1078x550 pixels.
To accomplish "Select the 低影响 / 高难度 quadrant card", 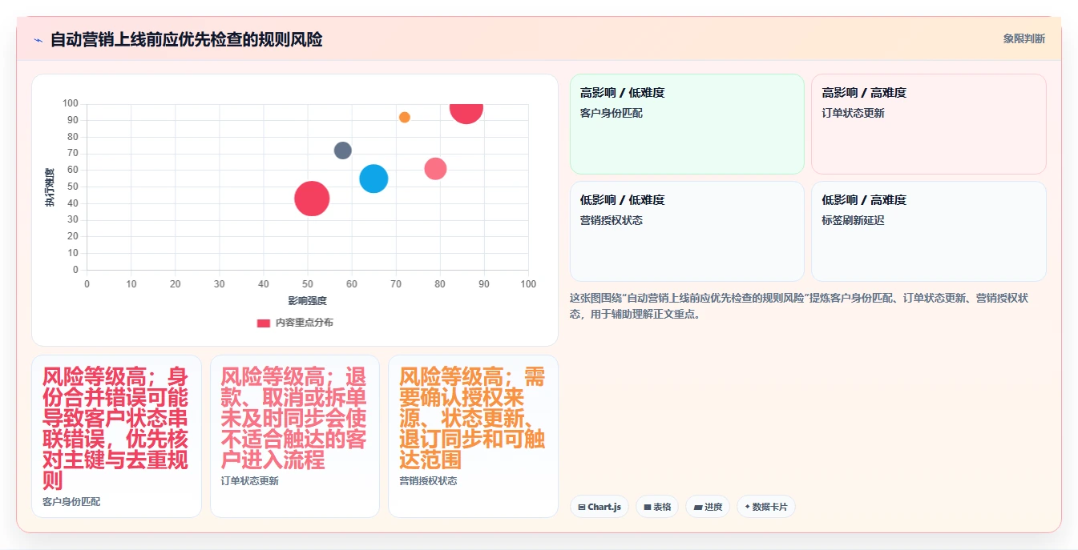I will point(929,231).
